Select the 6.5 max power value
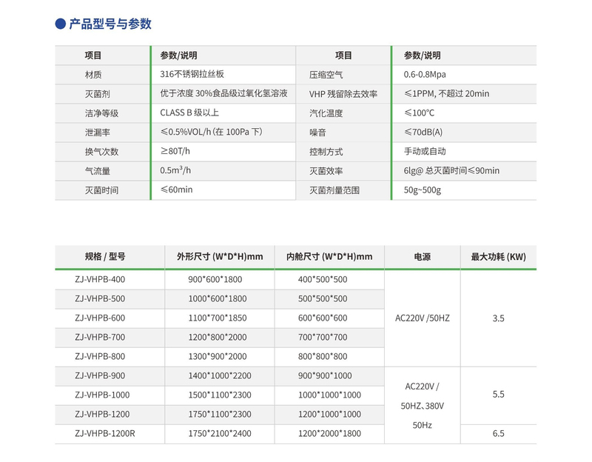 pos(498,434)
